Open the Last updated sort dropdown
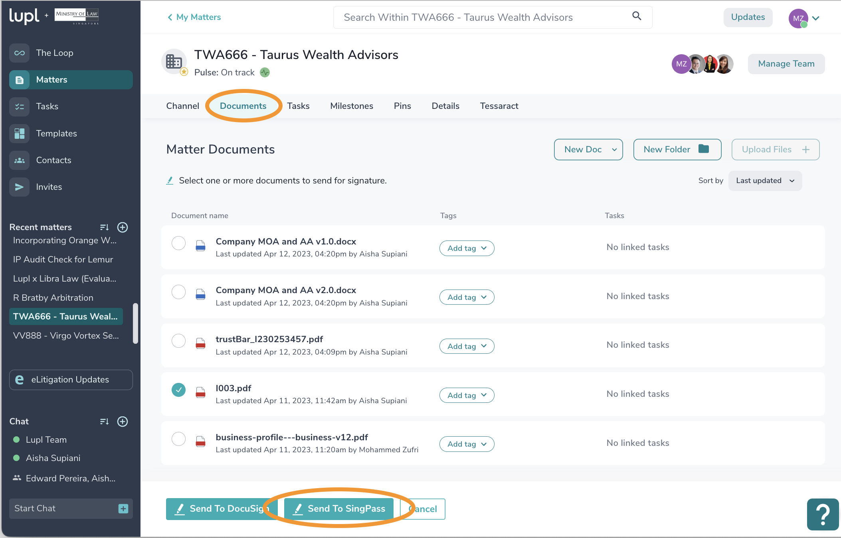 point(765,181)
